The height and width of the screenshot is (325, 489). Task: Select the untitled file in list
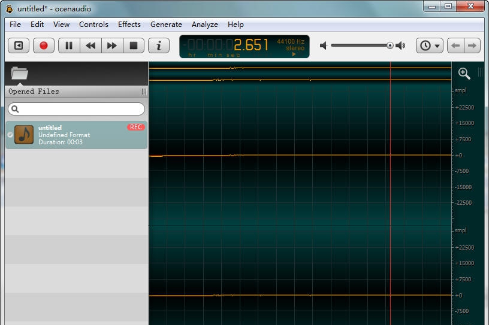pyautogui.click(x=76, y=135)
